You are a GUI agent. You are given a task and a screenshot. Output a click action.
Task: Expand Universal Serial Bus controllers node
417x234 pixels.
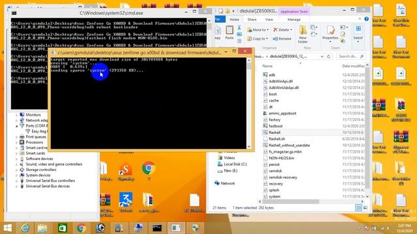click(x=16, y=181)
